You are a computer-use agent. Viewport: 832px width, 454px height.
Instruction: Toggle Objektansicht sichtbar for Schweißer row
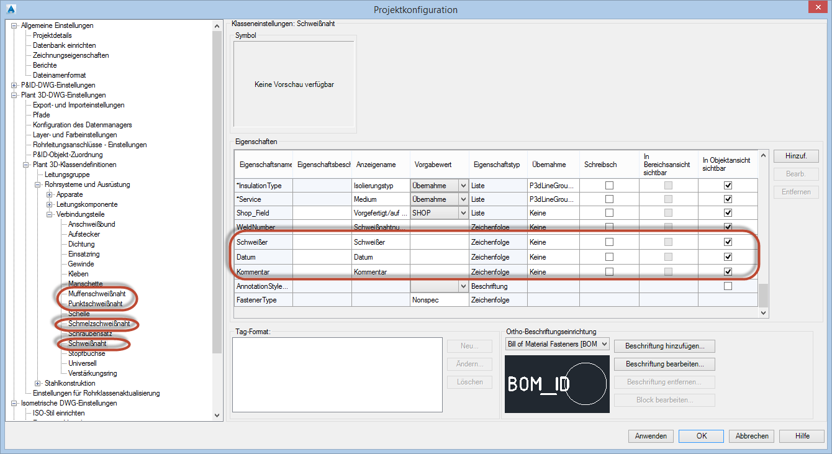click(728, 242)
